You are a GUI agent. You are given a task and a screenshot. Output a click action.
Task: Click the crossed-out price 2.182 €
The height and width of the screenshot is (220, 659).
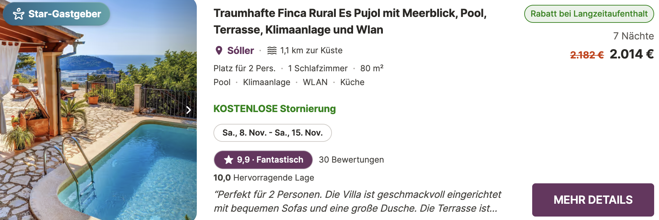[x=587, y=55]
